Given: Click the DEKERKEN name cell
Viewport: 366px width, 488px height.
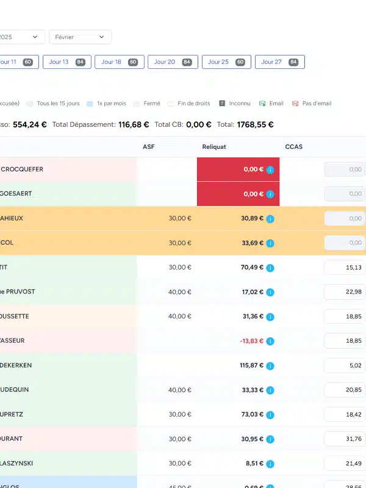Looking at the screenshot, I should (68, 365).
